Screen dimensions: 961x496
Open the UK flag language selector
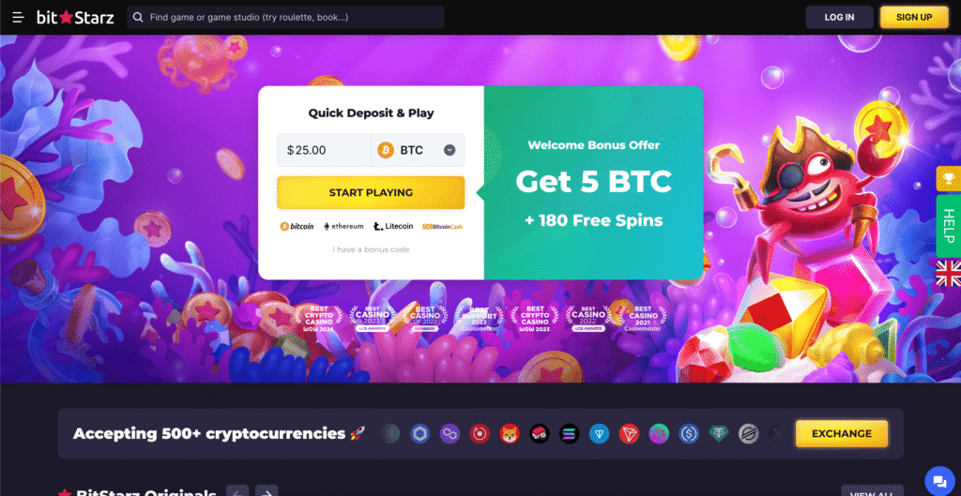(949, 273)
